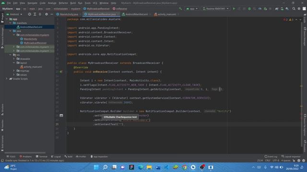Image resolution: width=307 pixels, height=172 pixels.
Task: Open File Explorer from the taskbar
Action: 149,167
